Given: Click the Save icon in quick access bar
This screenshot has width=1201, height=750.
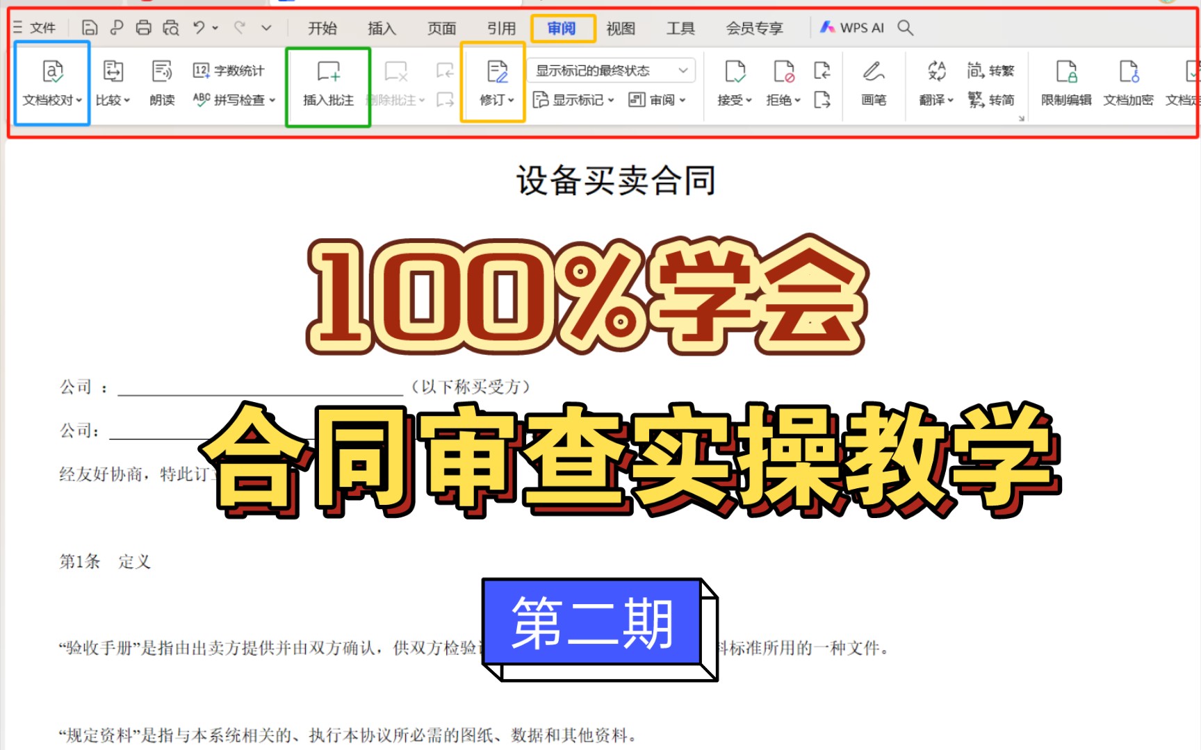Looking at the screenshot, I should [x=90, y=28].
